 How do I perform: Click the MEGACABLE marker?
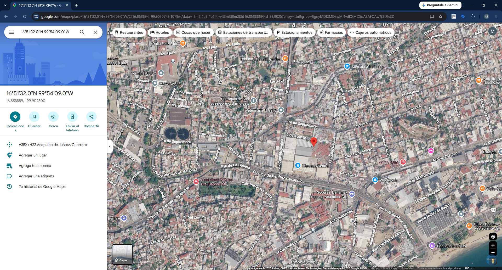(155, 83)
